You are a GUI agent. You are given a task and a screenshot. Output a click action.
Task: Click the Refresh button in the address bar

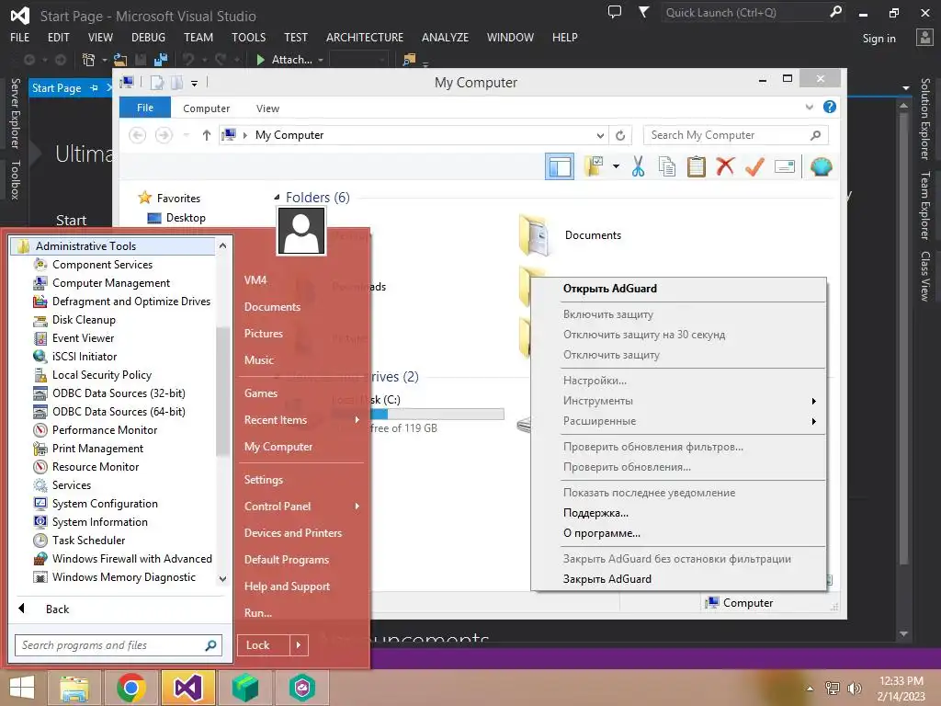620,136
